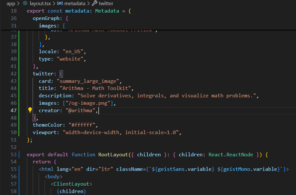The image size is (296, 195).
Task: Click the Metadata type name in the sticky header
Action: pos(107,11)
